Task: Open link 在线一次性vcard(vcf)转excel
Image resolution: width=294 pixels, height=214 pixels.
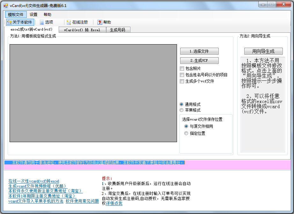Action: (x=34, y=181)
